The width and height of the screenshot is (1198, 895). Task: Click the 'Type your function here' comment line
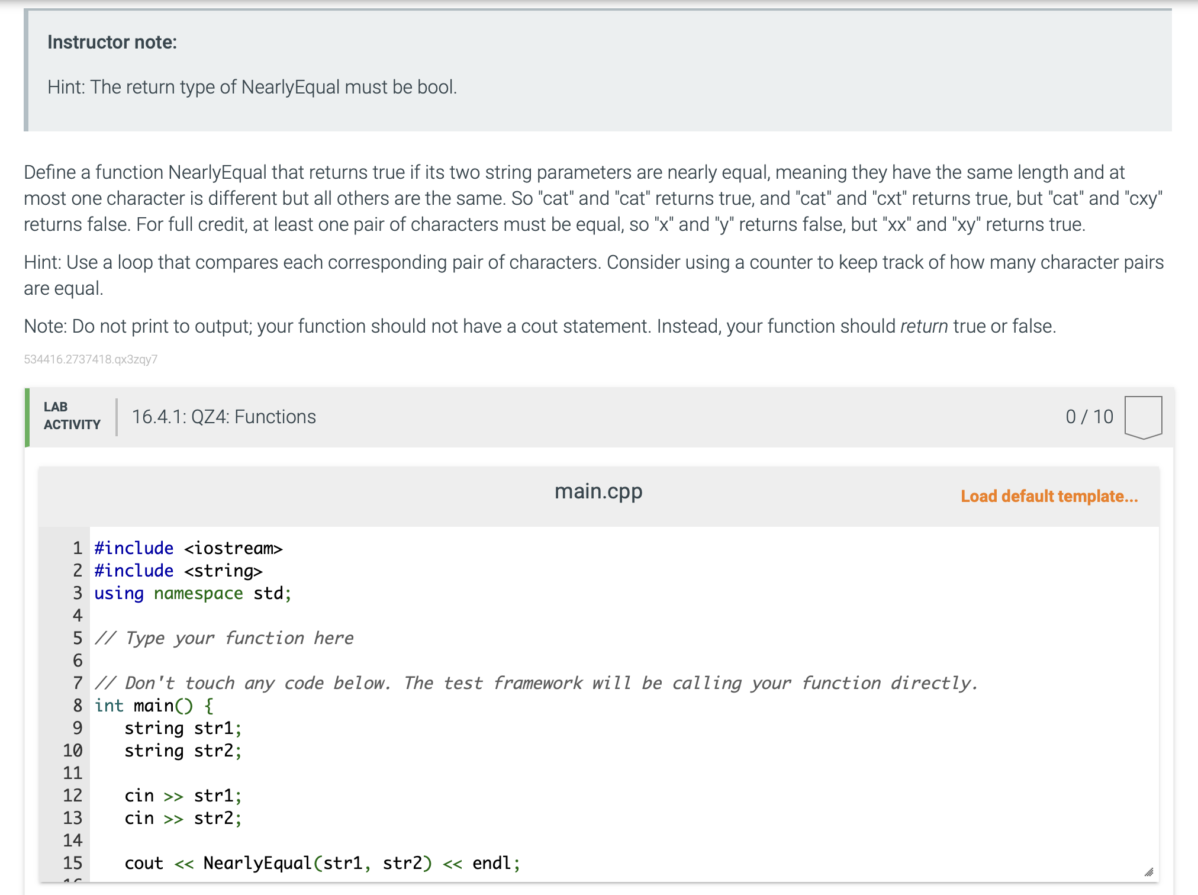224,638
